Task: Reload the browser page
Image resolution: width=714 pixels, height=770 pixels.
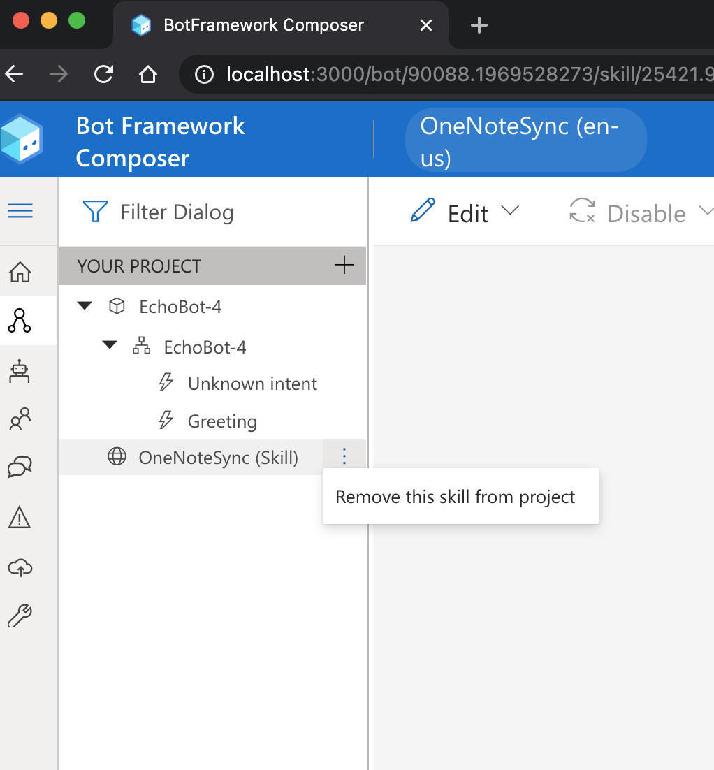Action: click(103, 75)
